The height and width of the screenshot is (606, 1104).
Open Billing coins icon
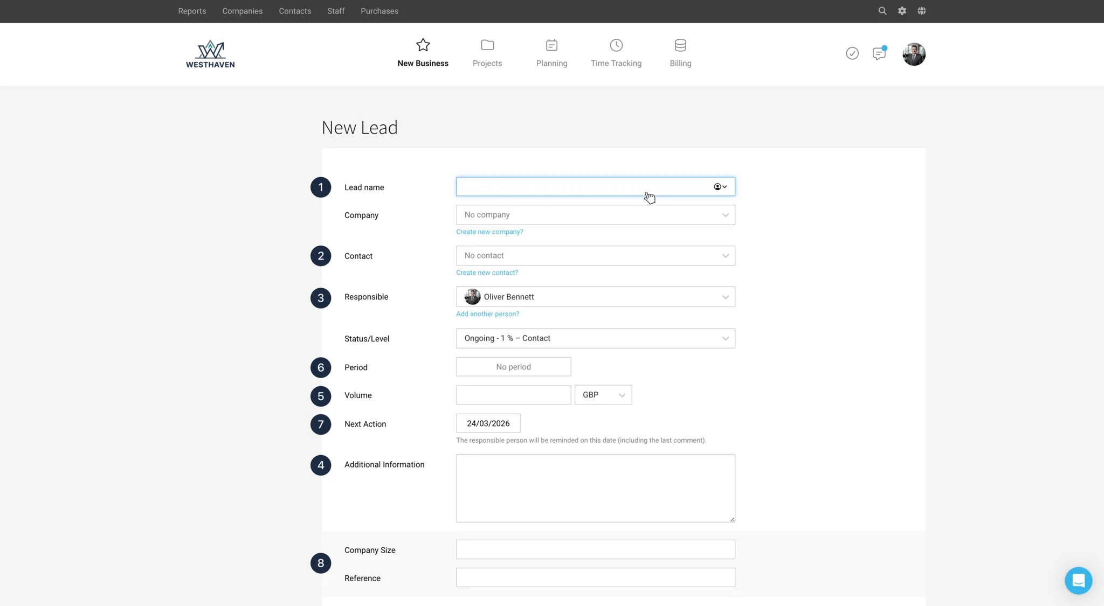click(680, 45)
